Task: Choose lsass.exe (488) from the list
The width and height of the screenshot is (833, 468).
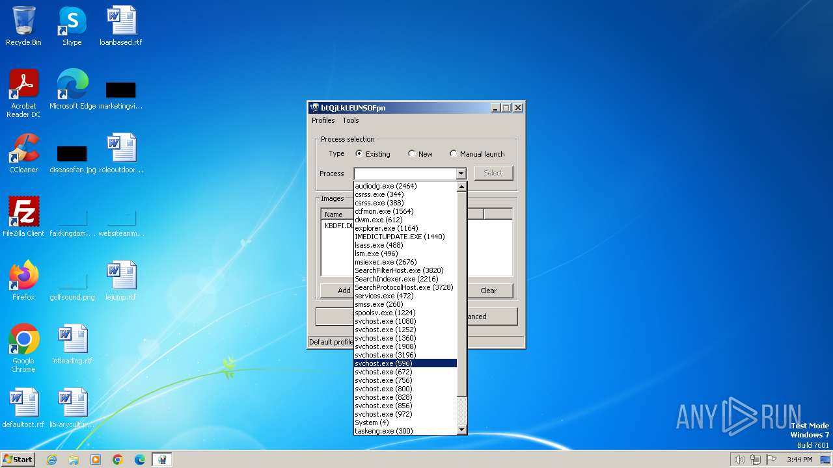Action: pyautogui.click(x=405, y=245)
